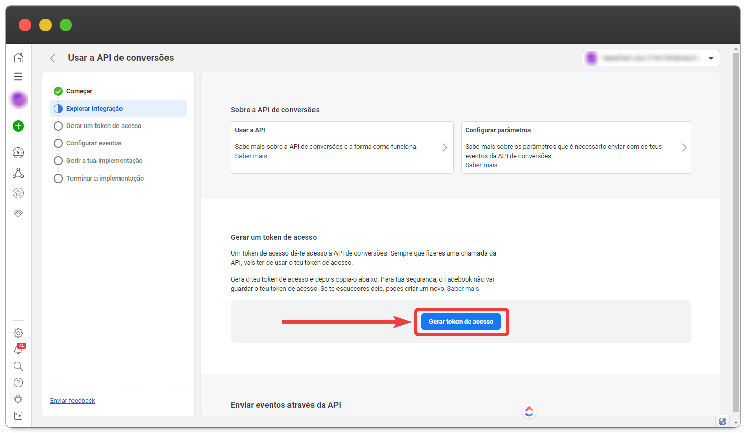Open the account selector dropdown
Screen dimensions: 746x433
pyautogui.click(x=651, y=58)
